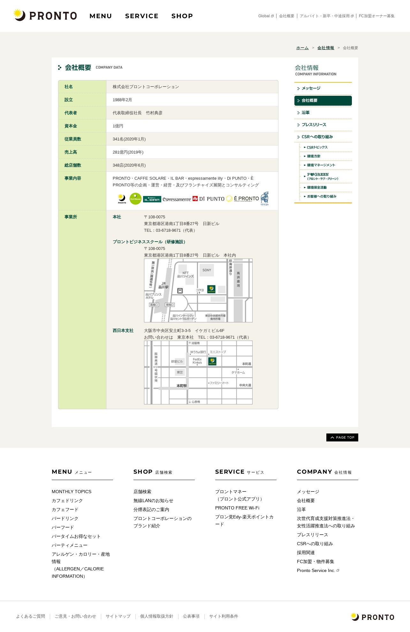The height and width of the screenshot is (632, 410).
Task: Open 公表事項 bottom link
Action: [x=191, y=616]
